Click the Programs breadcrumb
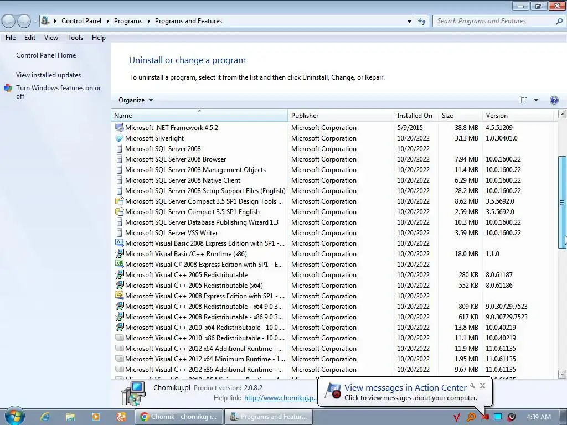This screenshot has width=567, height=425. (128, 21)
